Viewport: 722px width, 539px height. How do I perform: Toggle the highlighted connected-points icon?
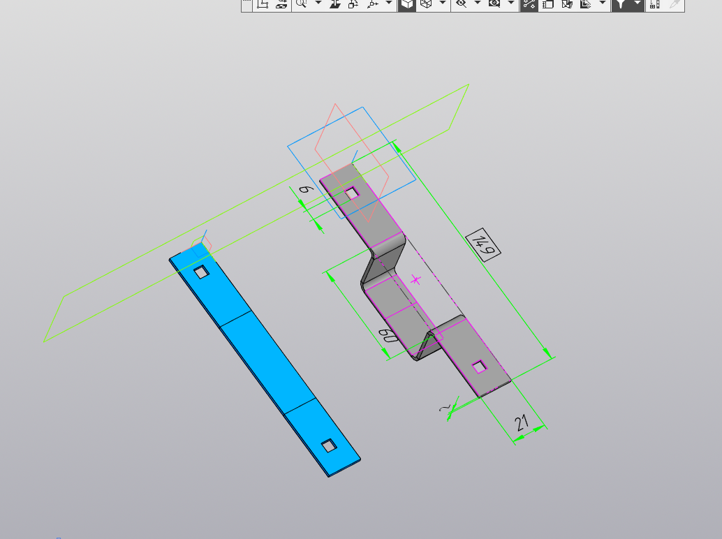point(529,4)
